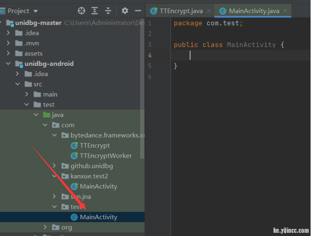The width and height of the screenshot is (311, 236).
Task: Select the github.unidbg package row
Action: 72,166
